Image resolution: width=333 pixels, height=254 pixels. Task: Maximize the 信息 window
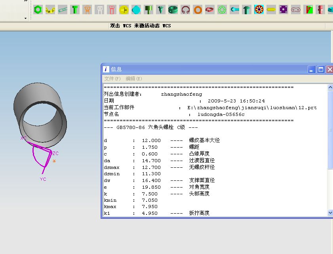tap(321, 69)
